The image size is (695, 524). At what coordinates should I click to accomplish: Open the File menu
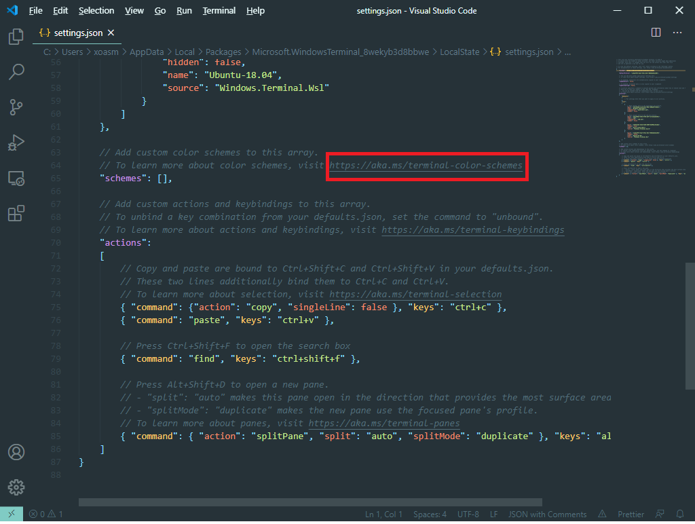[35, 11]
